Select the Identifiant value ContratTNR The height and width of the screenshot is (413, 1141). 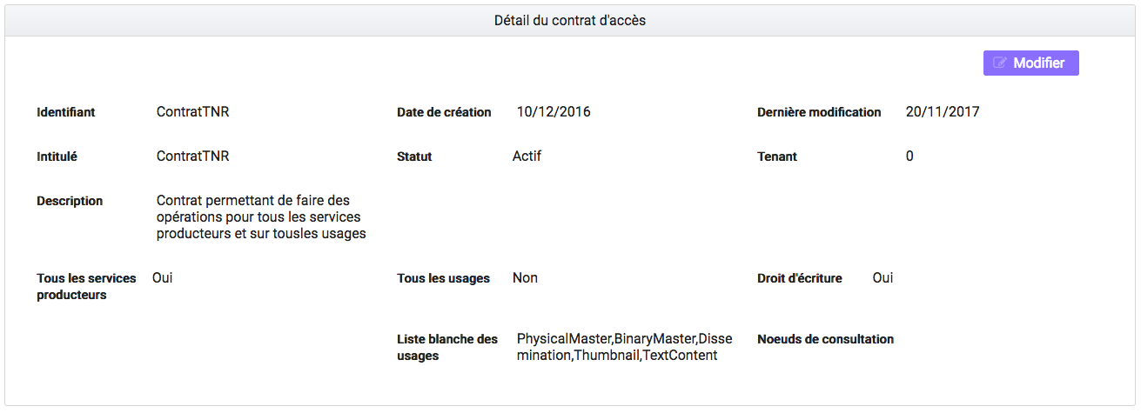pos(193,112)
